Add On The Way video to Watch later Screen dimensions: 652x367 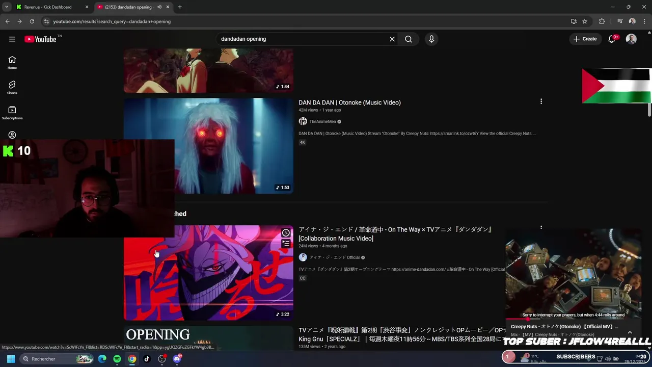[286, 233]
